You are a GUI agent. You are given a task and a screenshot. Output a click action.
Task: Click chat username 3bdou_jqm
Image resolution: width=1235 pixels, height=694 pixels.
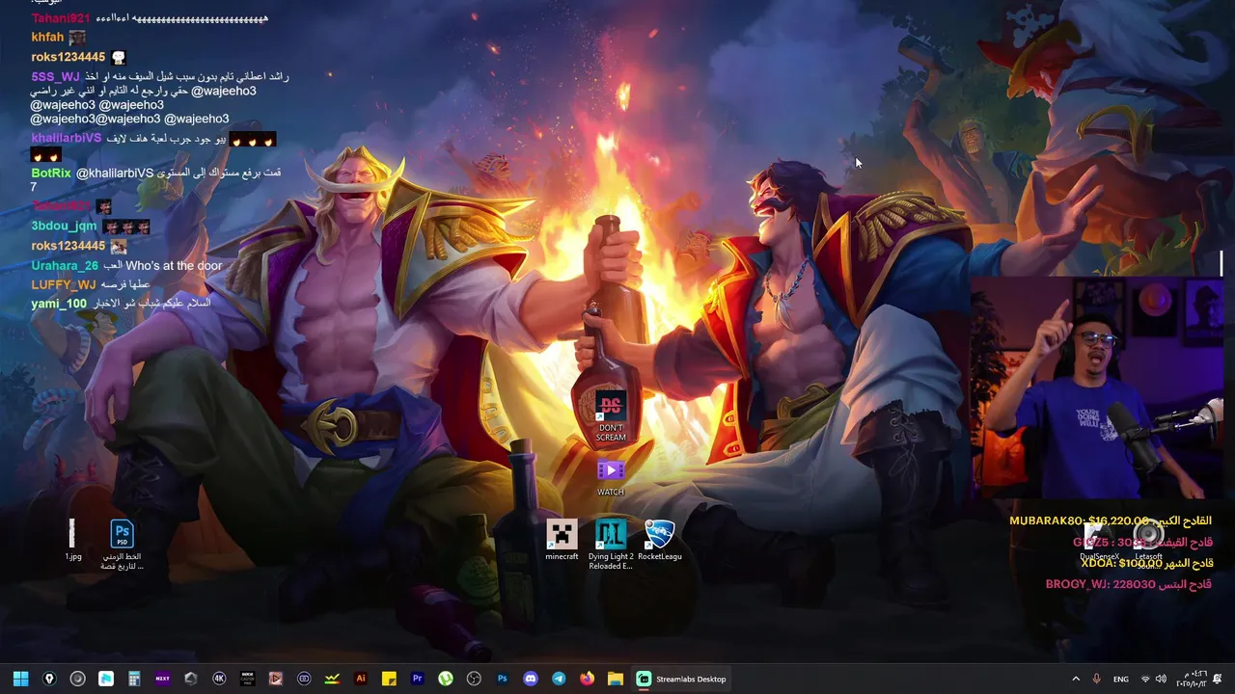[64, 227]
